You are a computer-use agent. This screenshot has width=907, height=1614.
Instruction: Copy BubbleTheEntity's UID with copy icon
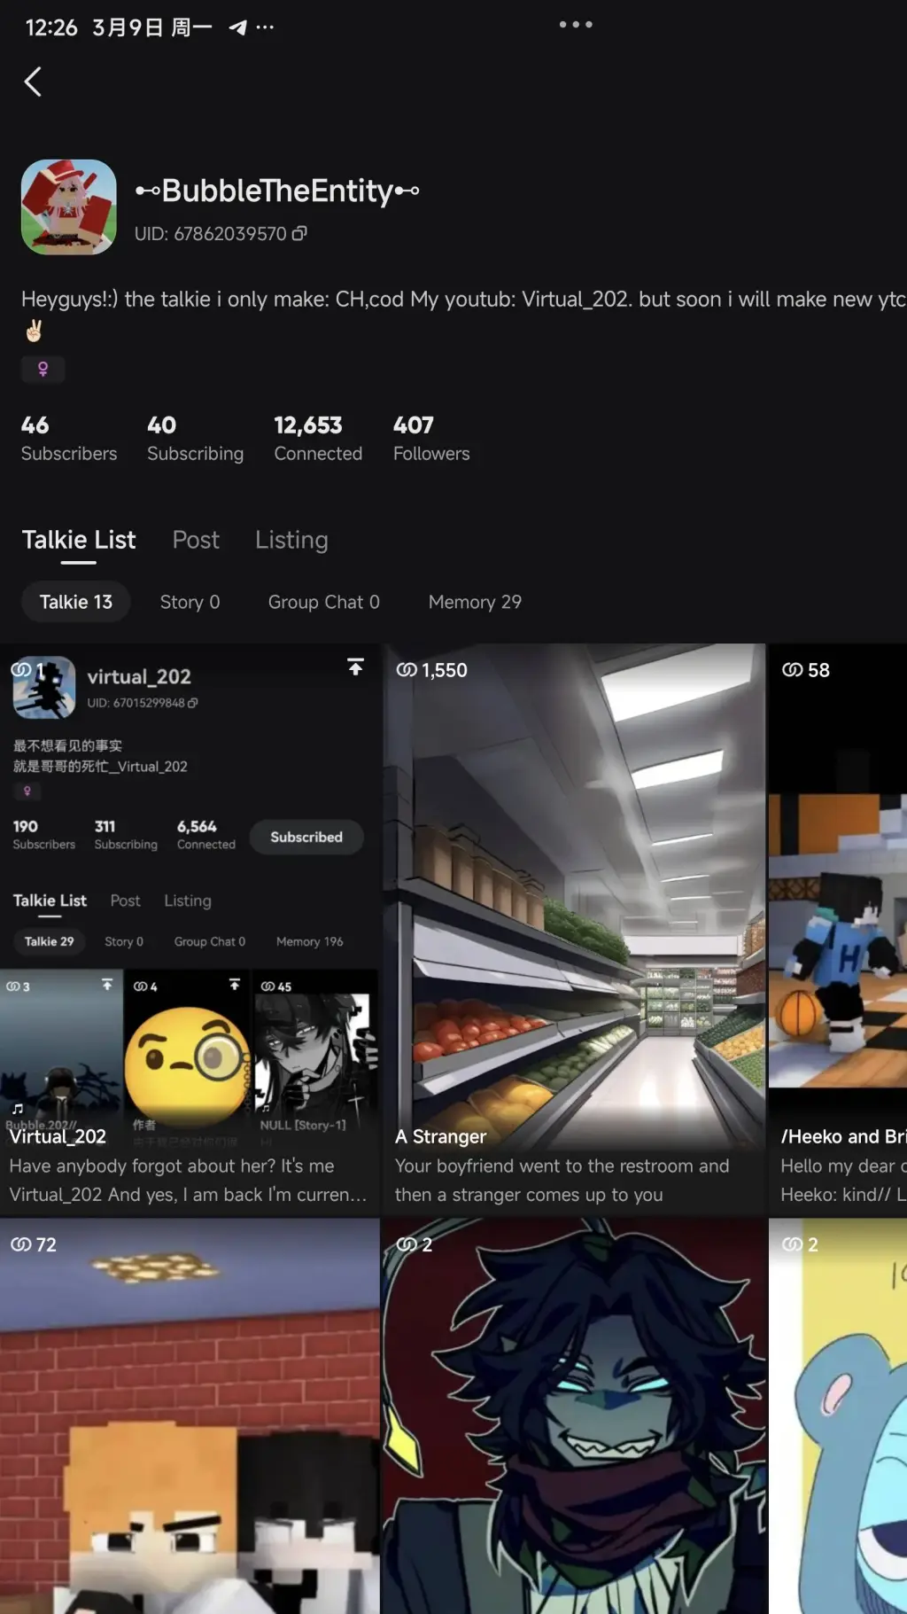(300, 234)
